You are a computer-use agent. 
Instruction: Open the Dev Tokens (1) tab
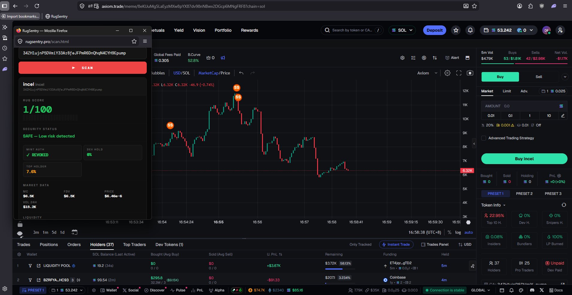pyautogui.click(x=169, y=244)
